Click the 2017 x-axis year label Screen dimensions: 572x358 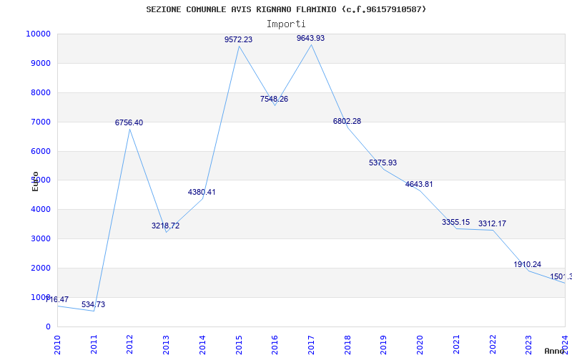pyautogui.click(x=311, y=345)
